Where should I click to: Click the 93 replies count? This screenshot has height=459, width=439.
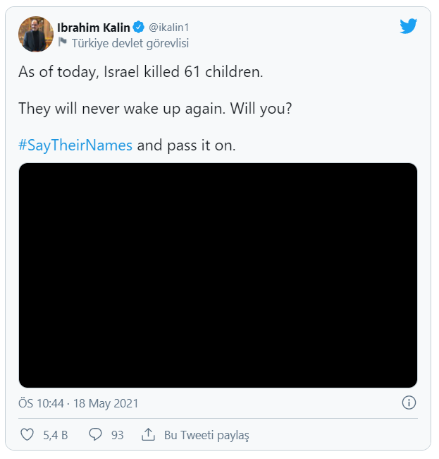[117, 435]
